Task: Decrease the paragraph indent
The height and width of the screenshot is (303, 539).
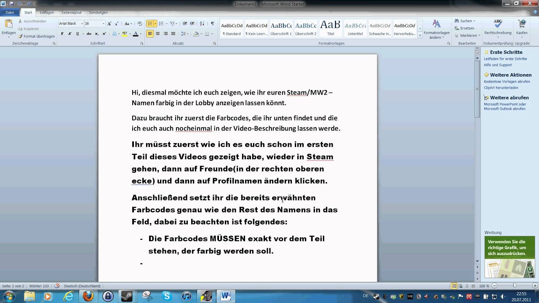Action: (x=185, y=24)
